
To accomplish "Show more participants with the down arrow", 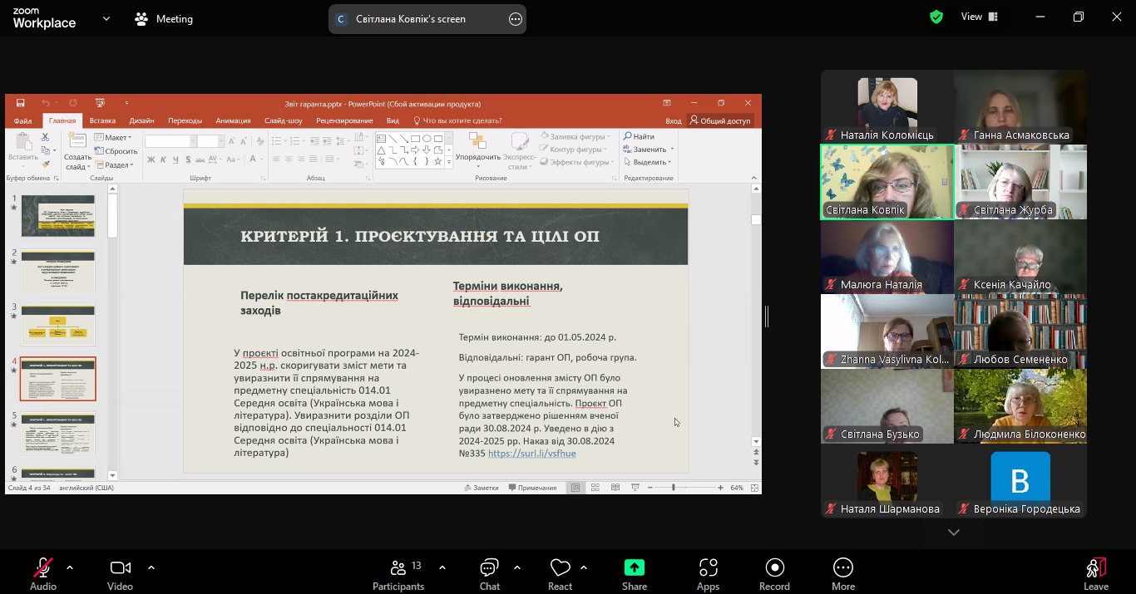I will (953, 533).
